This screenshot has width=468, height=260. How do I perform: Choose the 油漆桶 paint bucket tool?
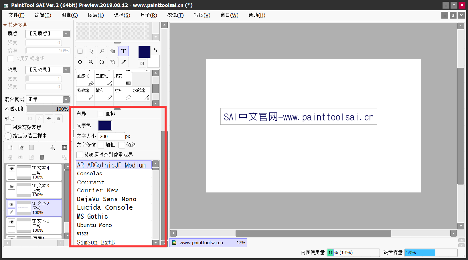coord(85,80)
